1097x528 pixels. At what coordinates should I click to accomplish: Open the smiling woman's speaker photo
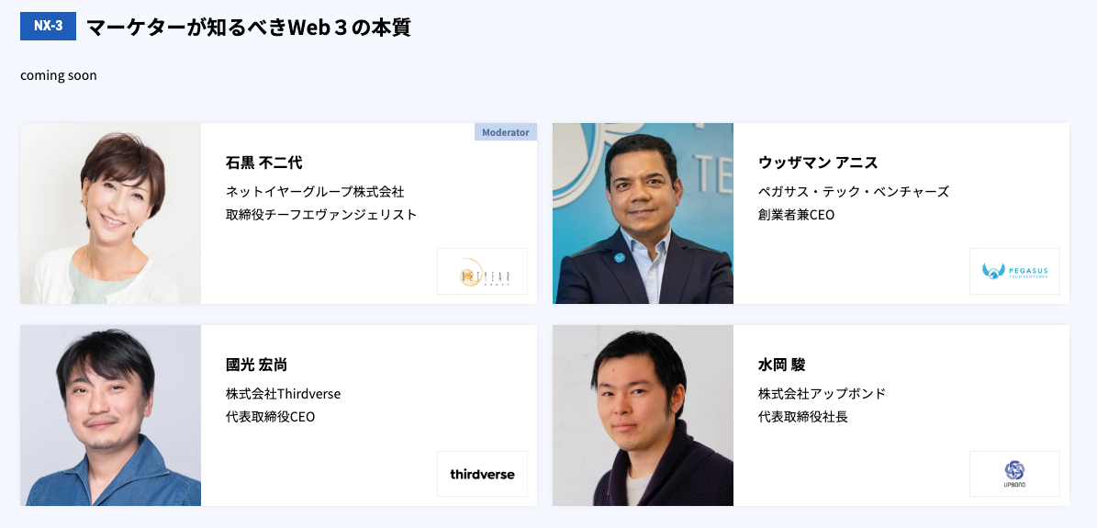(110, 213)
